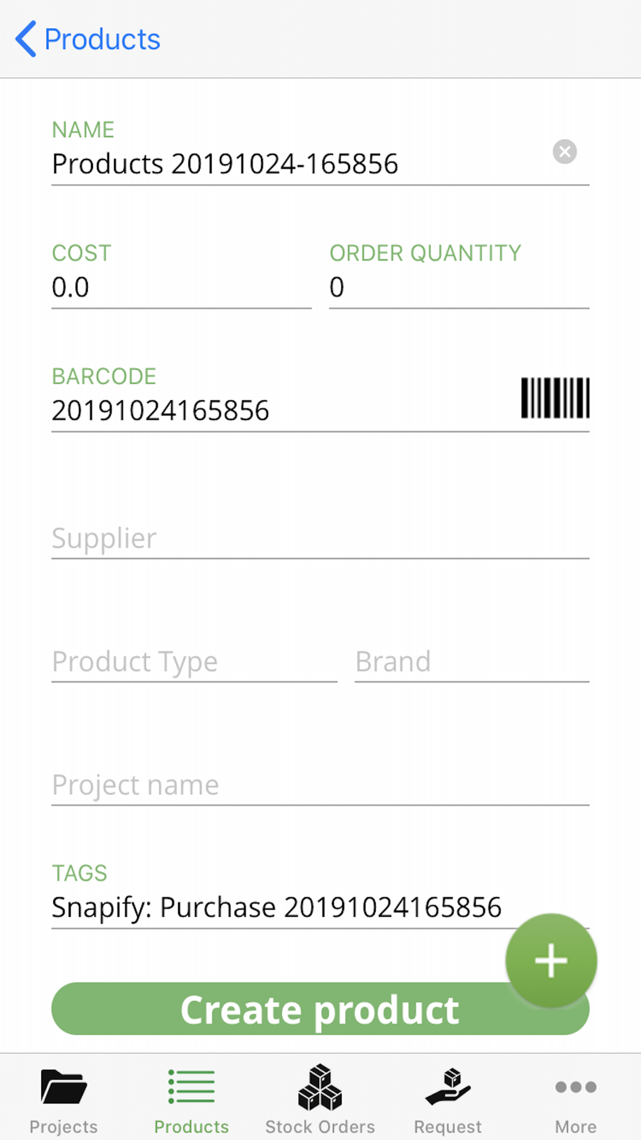Focus the Cost field showing 0.0
This screenshot has height=1140, width=641.
[181, 287]
